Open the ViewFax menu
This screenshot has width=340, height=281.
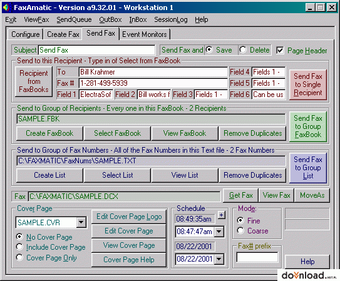36,20
